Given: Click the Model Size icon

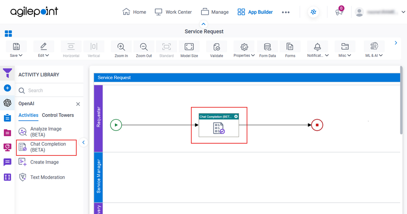Looking at the screenshot, I should tap(189, 47).
